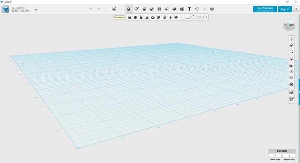Pick the Cylinder primitive shape
The width and height of the screenshot is (300, 163).
pyautogui.click(x=141, y=17)
